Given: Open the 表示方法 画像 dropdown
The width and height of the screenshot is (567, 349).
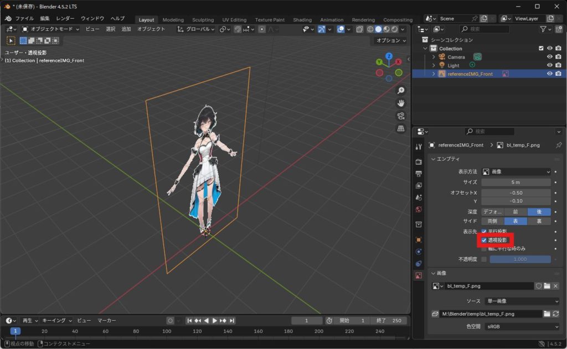Looking at the screenshot, I should pyautogui.click(x=516, y=172).
